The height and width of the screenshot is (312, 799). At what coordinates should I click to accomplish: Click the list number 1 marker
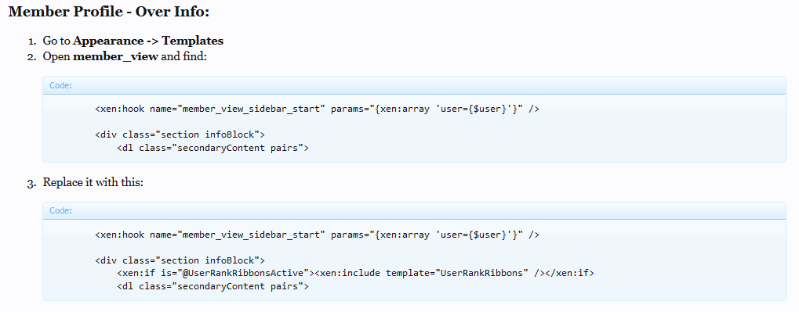click(x=32, y=41)
